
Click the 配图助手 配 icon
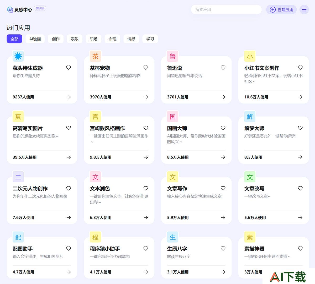[x=18, y=237]
